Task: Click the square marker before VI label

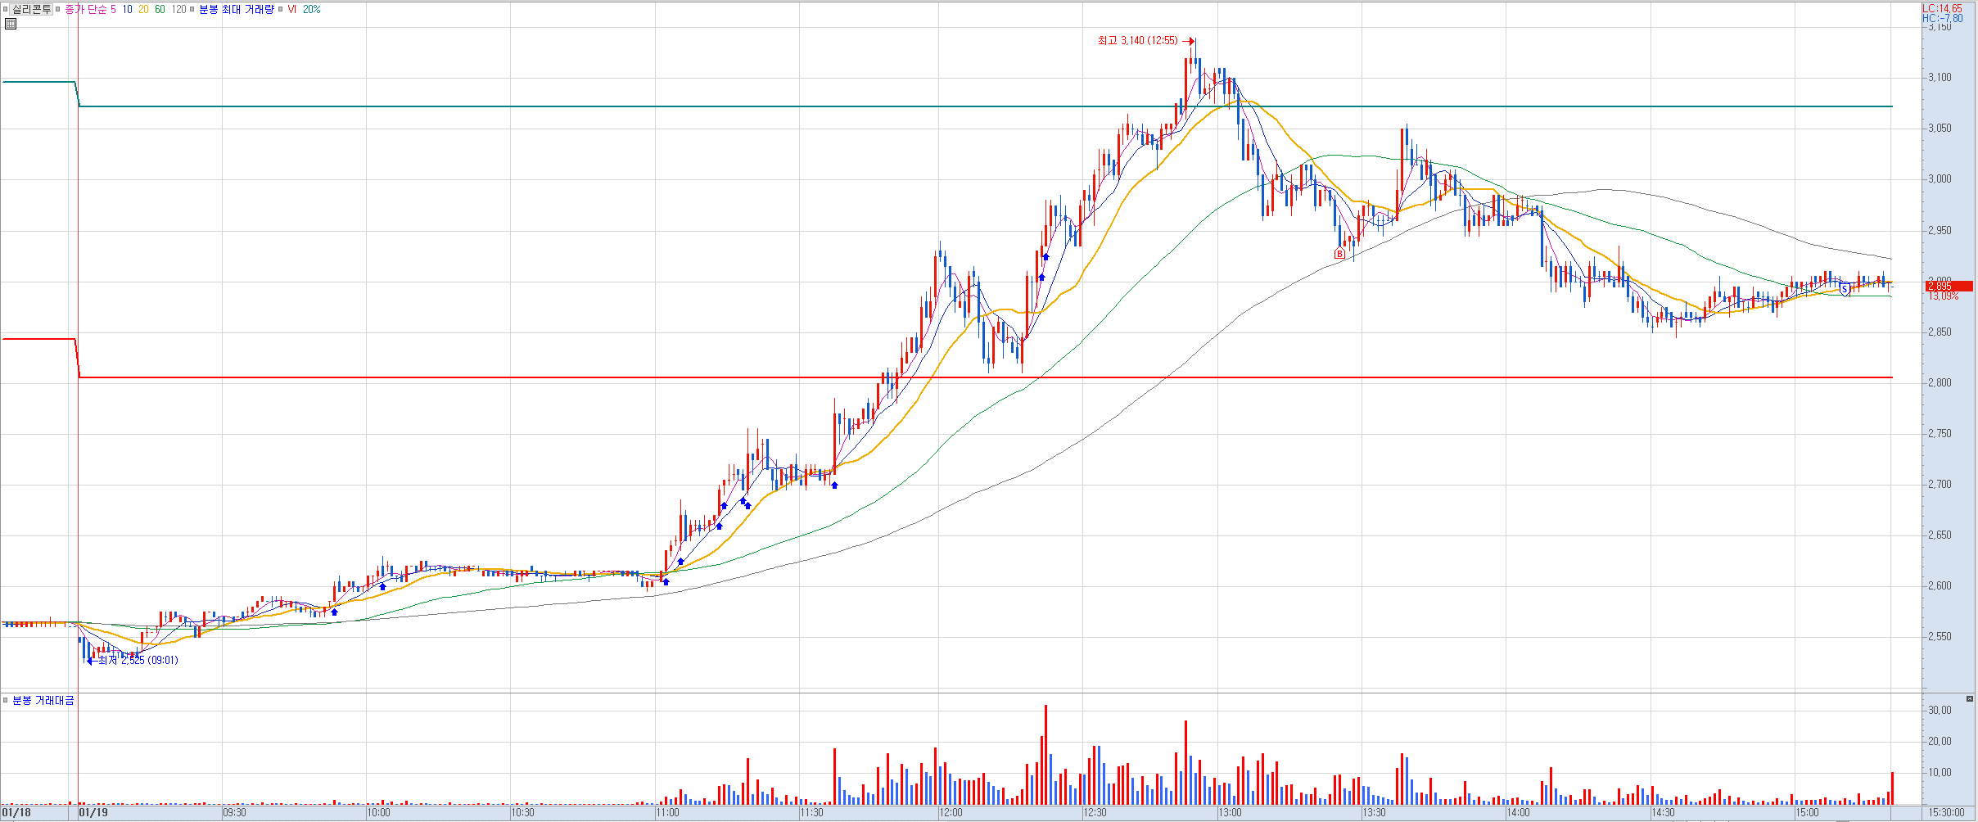Action: coord(281,10)
